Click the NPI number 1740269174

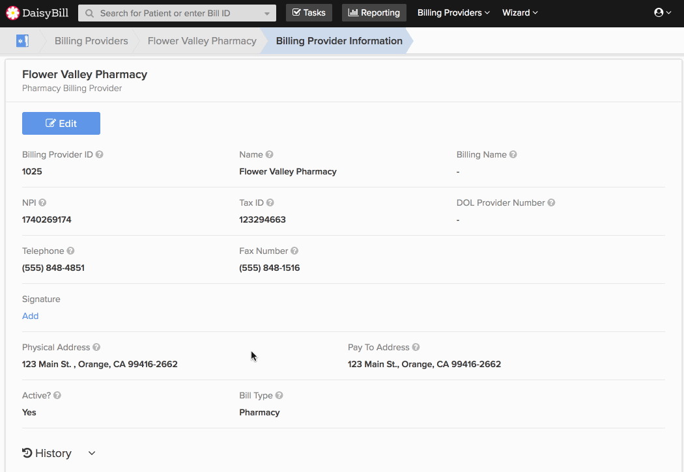[47, 219]
